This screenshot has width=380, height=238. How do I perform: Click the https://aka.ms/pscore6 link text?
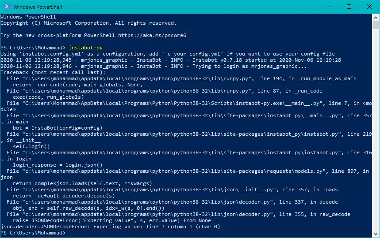pos(152,35)
